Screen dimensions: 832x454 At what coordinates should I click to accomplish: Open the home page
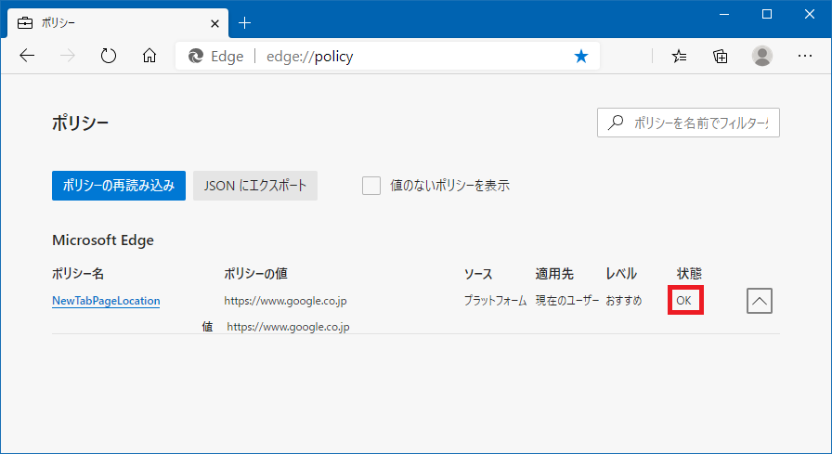[x=149, y=56]
